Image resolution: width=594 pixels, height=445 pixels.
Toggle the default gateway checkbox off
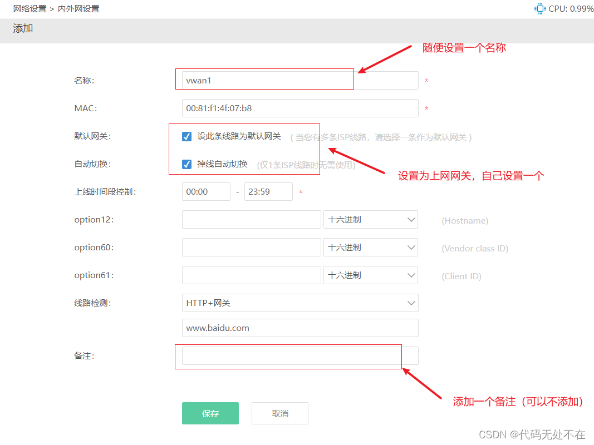(x=186, y=136)
